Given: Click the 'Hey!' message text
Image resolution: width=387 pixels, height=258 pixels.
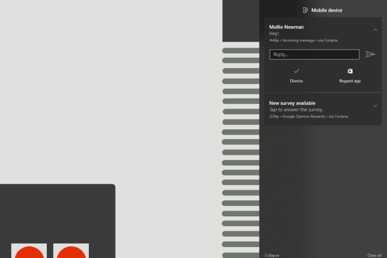Looking at the screenshot, I should point(274,33).
